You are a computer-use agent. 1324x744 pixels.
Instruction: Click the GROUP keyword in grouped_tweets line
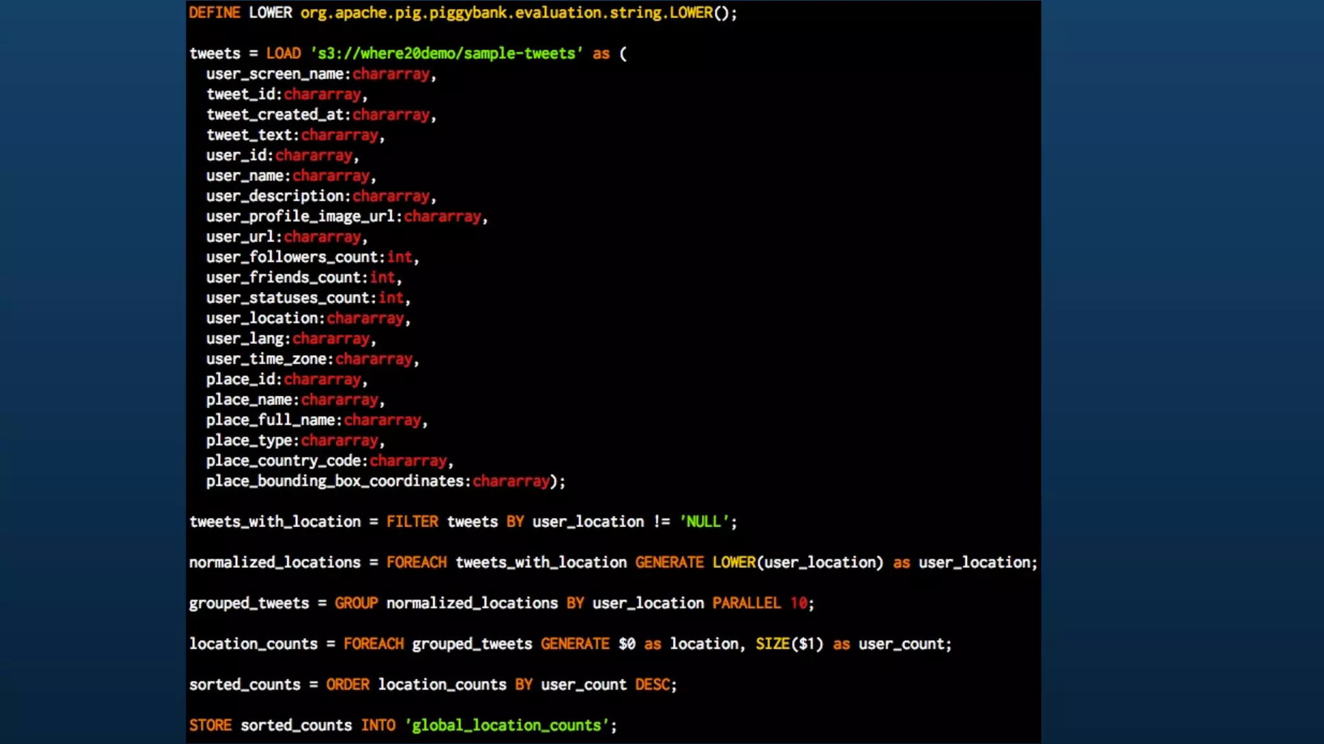click(x=356, y=603)
